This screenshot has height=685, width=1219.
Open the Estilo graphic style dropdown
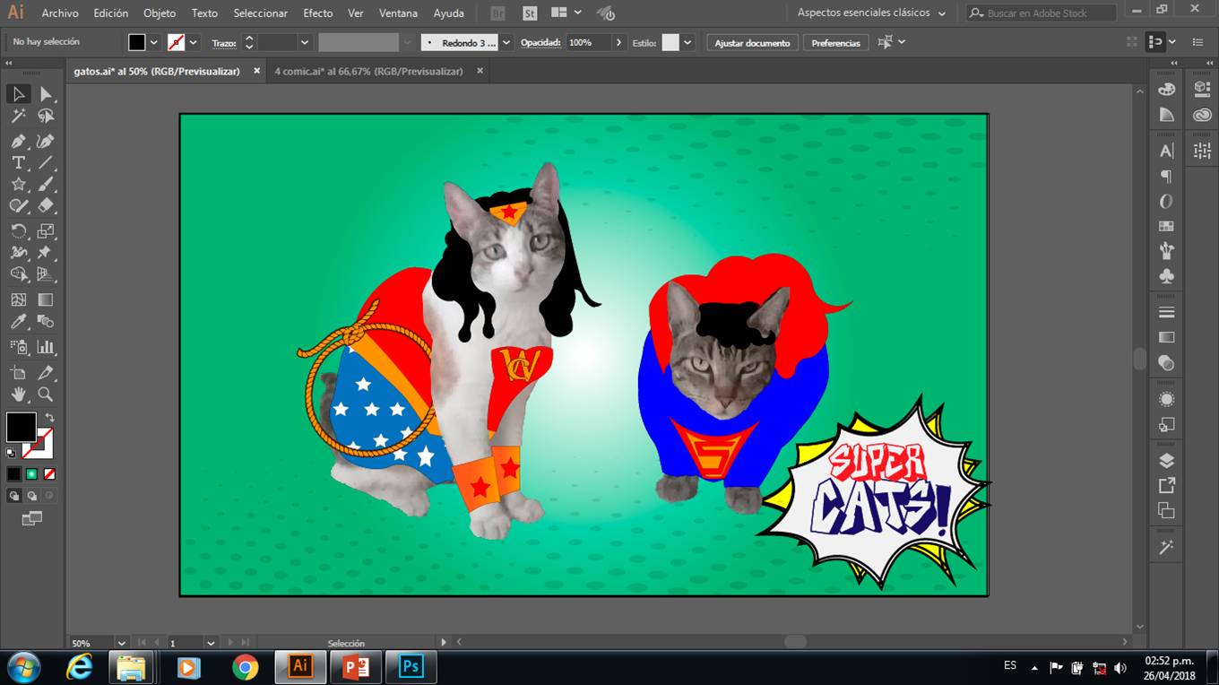[x=688, y=42]
